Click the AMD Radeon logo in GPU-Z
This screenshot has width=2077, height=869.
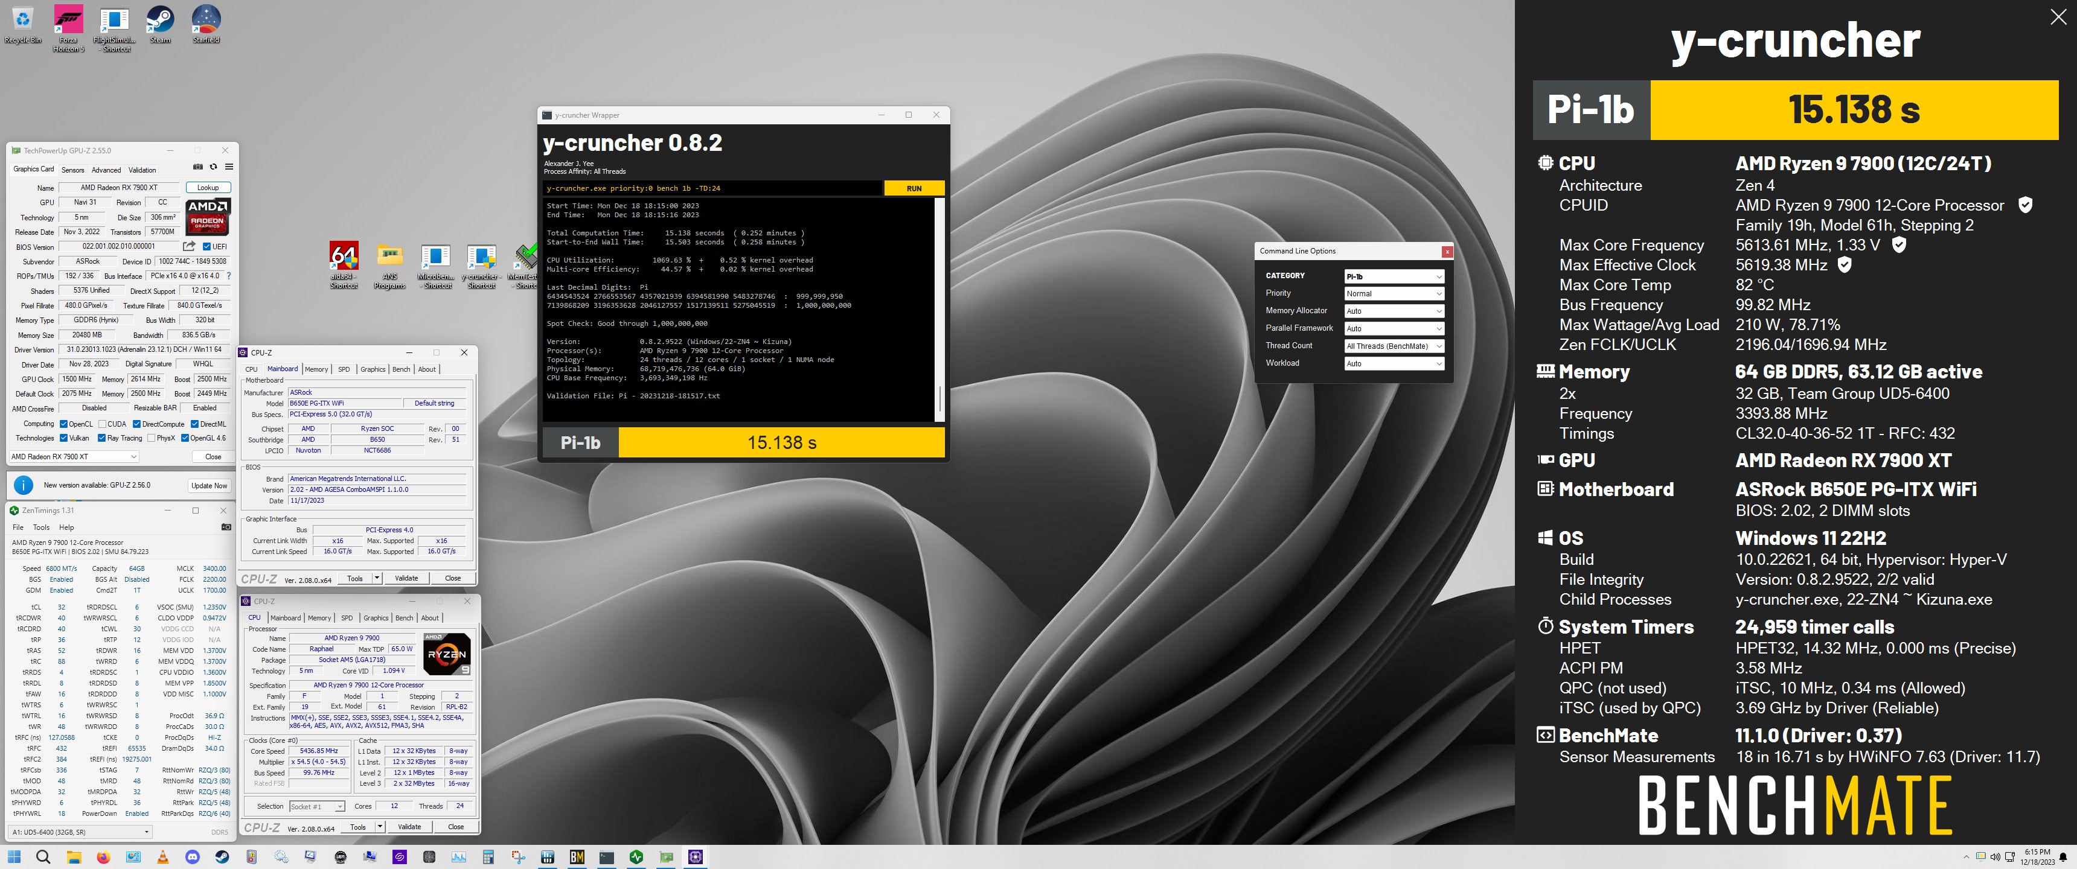tap(208, 216)
